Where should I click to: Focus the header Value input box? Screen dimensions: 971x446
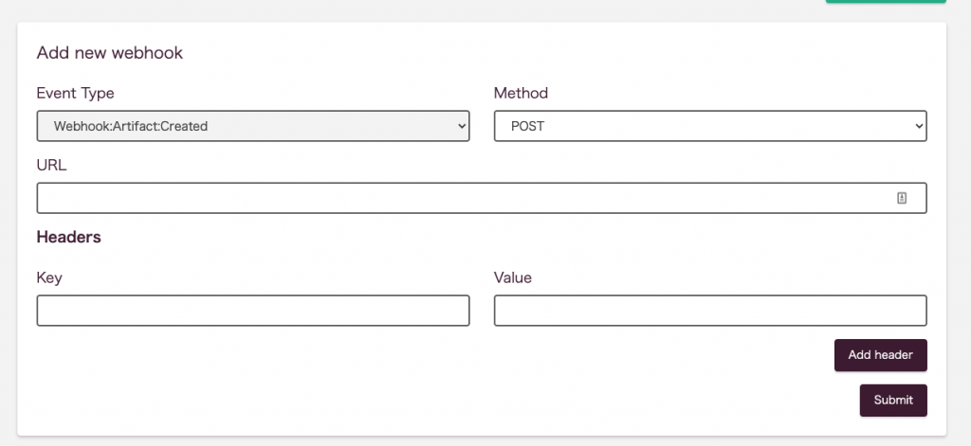(x=710, y=311)
